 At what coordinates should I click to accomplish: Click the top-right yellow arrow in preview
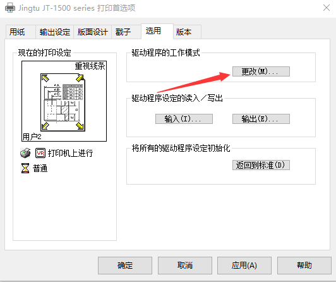(80, 78)
